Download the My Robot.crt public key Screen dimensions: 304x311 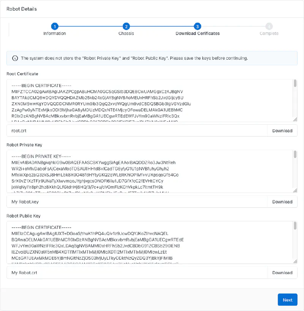pyautogui.click(x=282, y=273)
